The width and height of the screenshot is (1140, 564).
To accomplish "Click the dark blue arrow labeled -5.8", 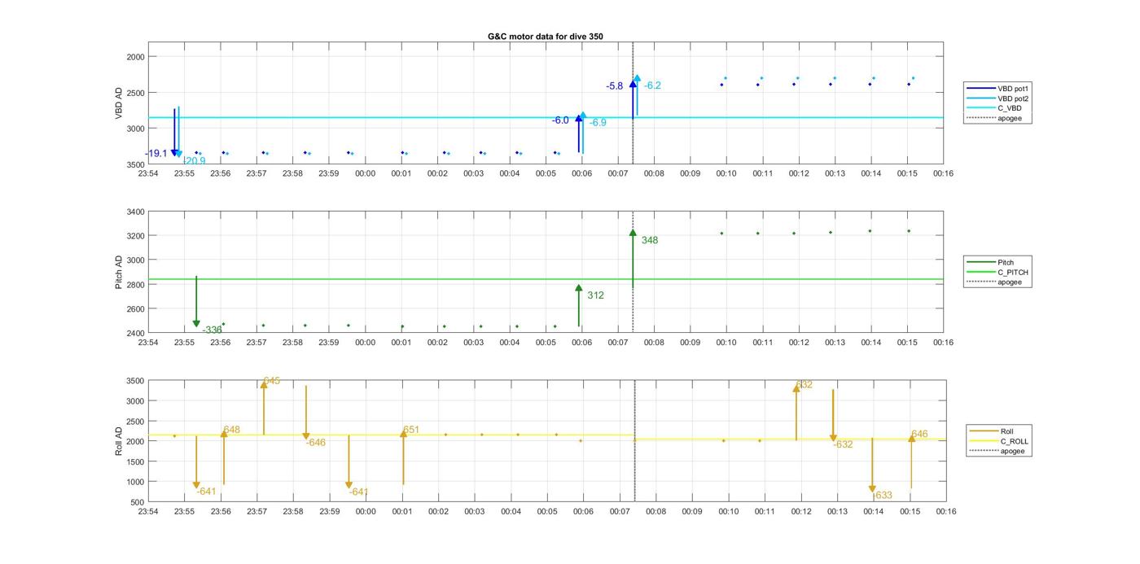I will (633, 99).
